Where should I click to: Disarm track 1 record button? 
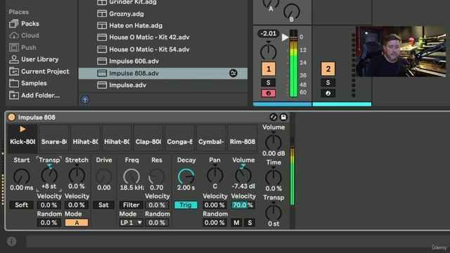coord(269,93)
